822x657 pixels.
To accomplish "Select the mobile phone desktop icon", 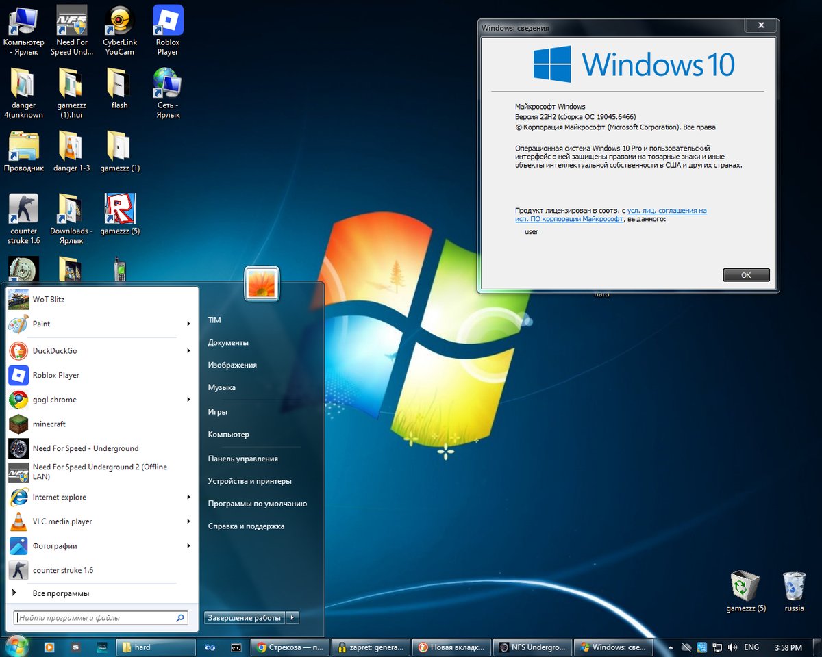I will (119, 269).
